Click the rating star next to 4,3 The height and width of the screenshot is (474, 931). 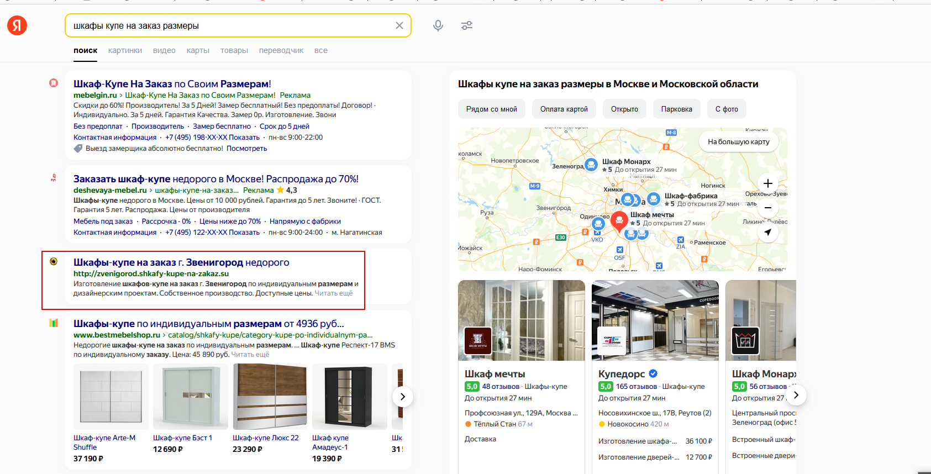tap(280, 190)
